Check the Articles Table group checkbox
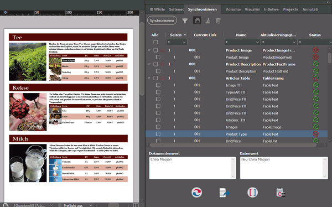 (x=155, y=78)
